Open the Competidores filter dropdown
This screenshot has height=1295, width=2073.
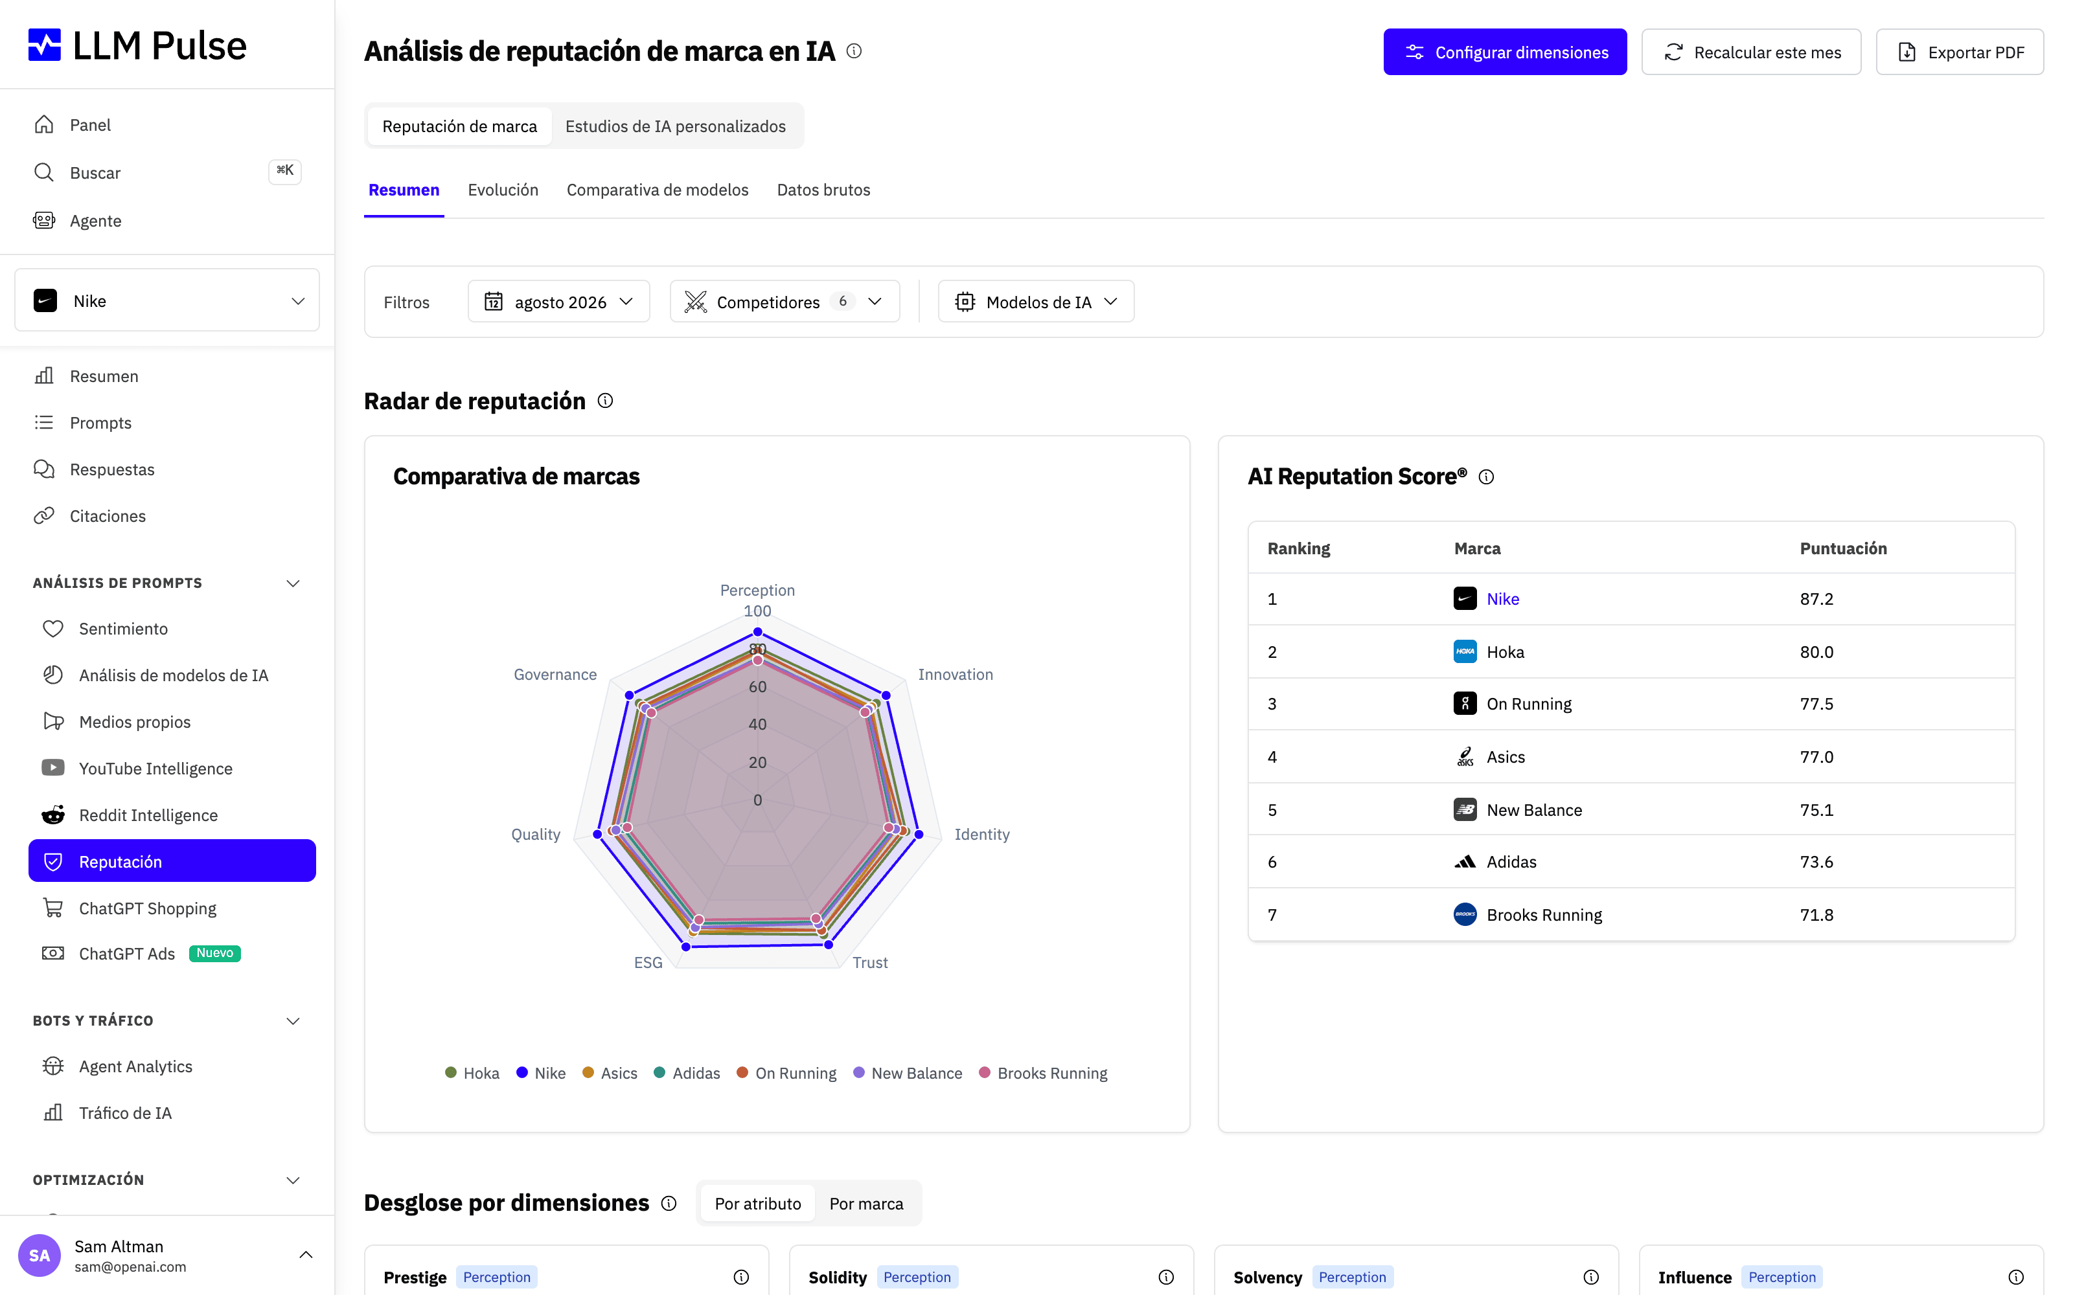click(x=785, y=302)
